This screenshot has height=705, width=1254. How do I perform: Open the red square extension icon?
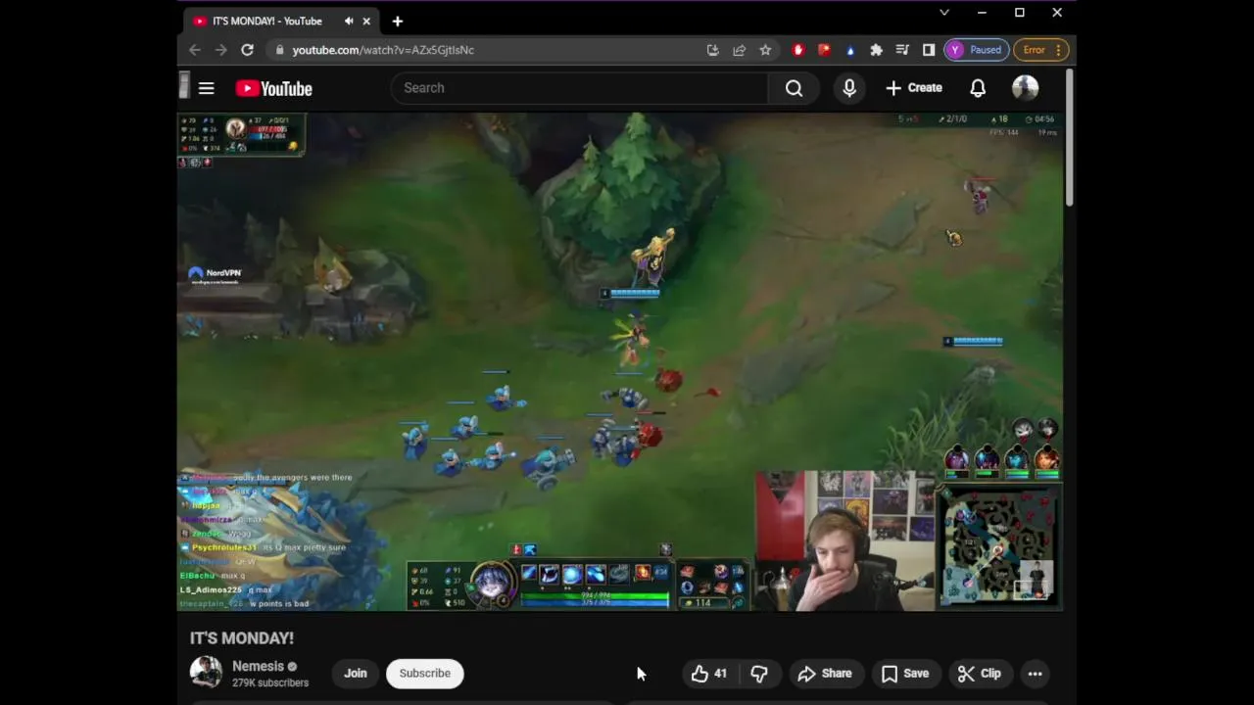[824, 50]
